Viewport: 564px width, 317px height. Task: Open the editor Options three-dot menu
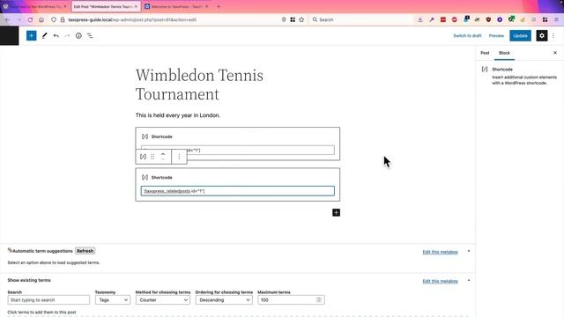553,35
